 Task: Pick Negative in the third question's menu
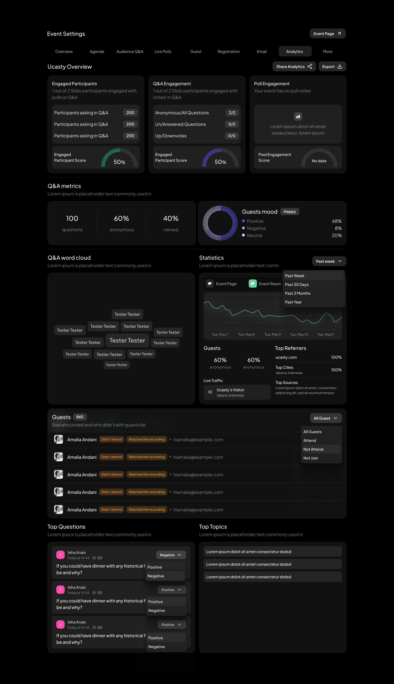click(x=166, y=646)
